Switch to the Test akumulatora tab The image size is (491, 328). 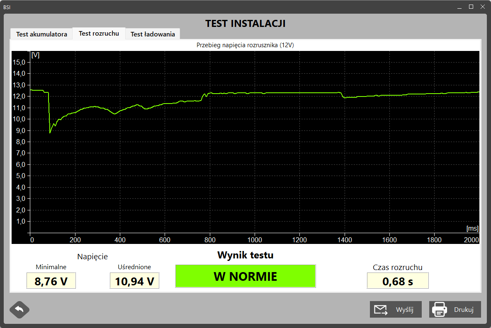41,34
